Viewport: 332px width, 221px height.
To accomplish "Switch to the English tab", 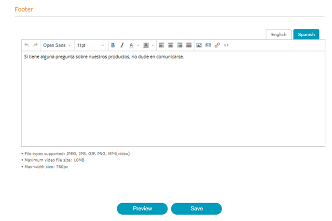I will (278, 34).
